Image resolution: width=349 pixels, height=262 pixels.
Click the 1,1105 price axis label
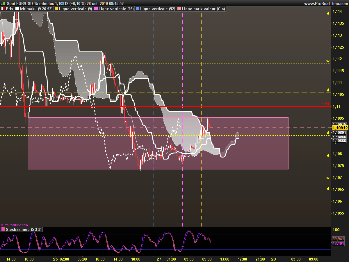click(339, 95)
